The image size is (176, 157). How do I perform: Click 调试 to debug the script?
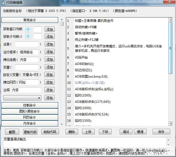[x=126, y=132]
